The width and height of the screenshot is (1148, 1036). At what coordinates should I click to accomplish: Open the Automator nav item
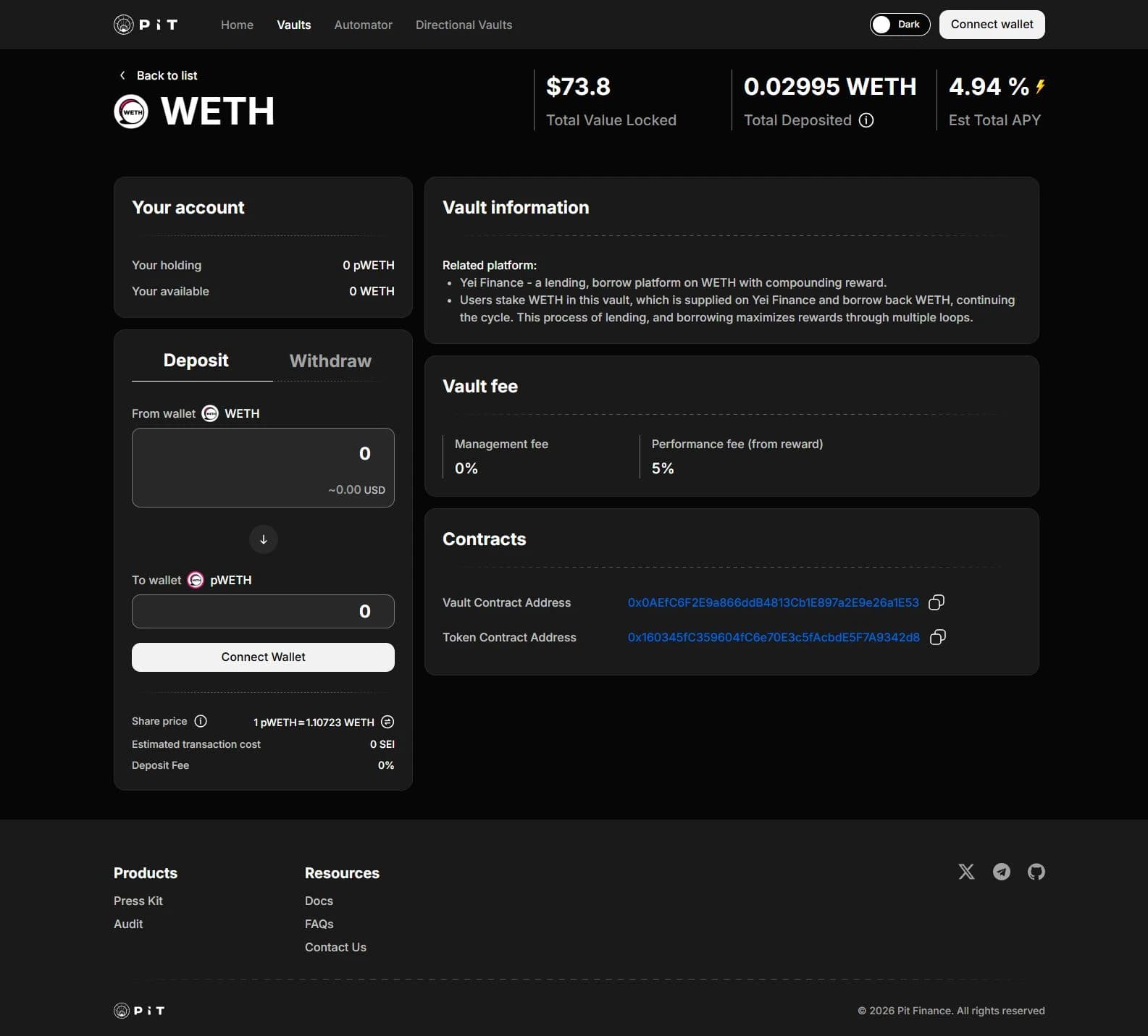[364, 25]
